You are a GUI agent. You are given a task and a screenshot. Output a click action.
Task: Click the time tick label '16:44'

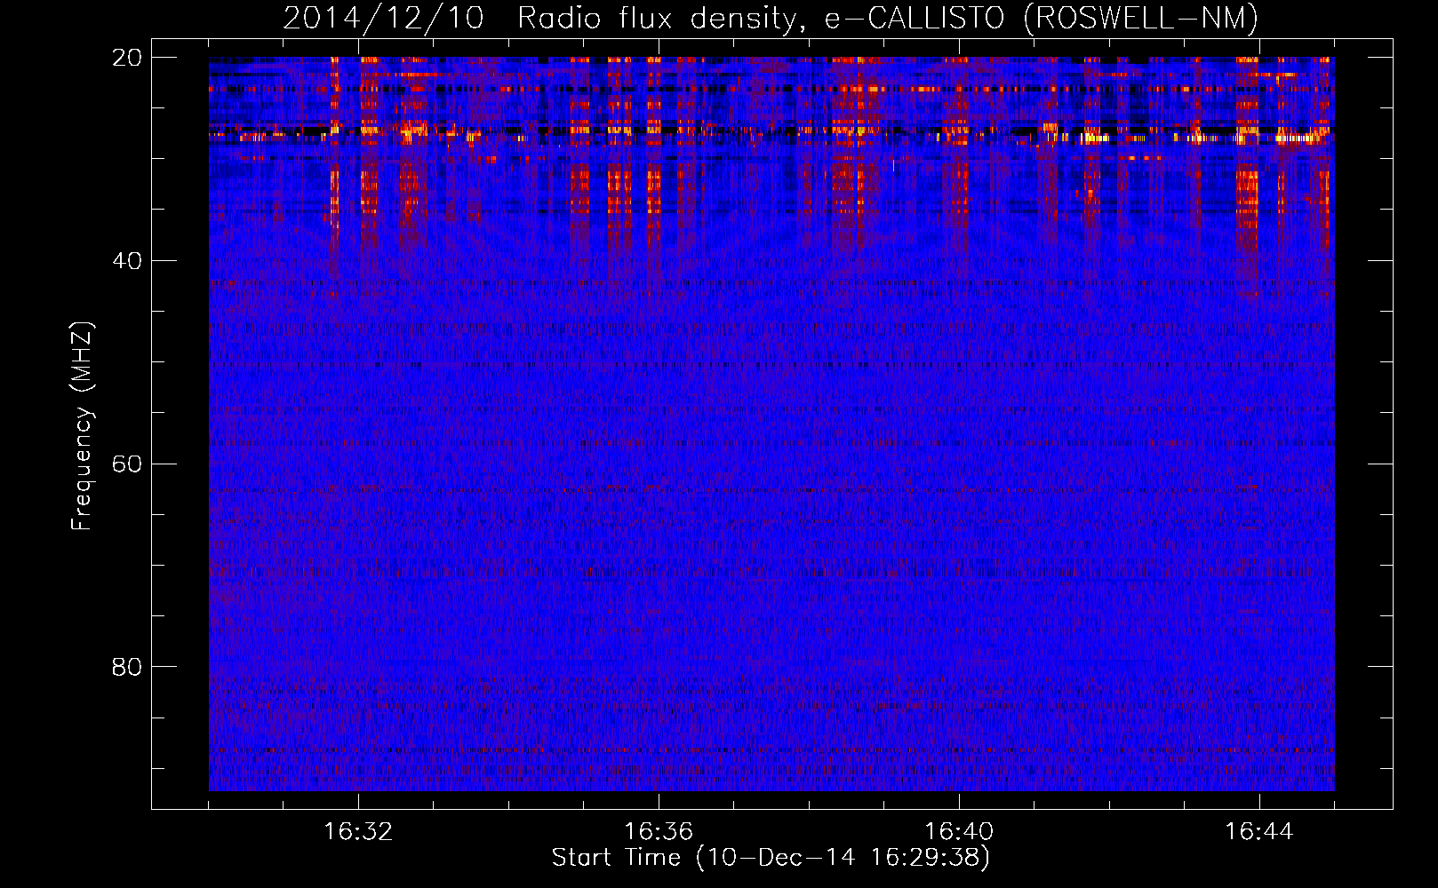coord(1259,832)
